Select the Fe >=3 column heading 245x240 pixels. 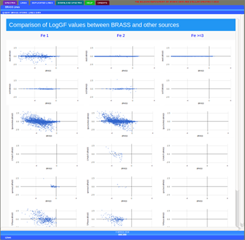tap(197, 35)
